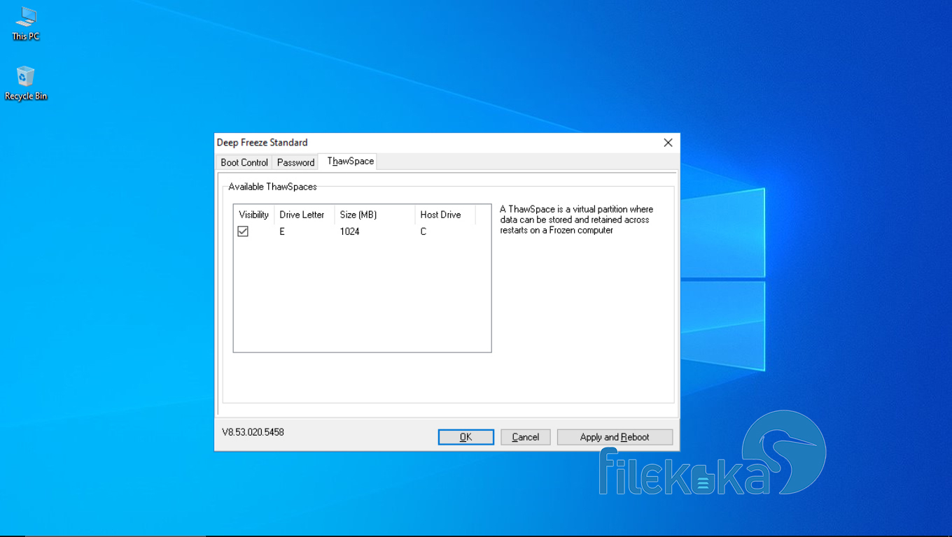The width and height of the screenshot is (952, 537).
Task: Close the Deep Freeze Standard dialog
Action: click(x=668, y=143)
